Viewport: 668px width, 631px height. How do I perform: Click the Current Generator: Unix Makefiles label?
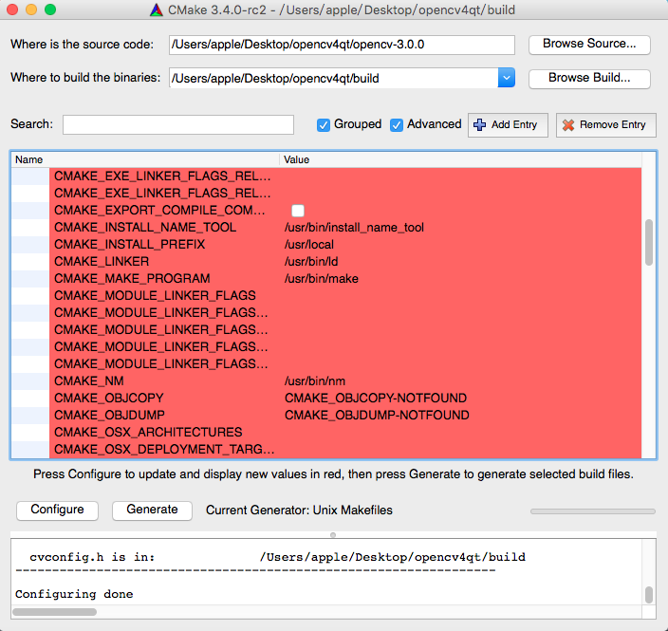pyautogui.click(x=299, y=510)
